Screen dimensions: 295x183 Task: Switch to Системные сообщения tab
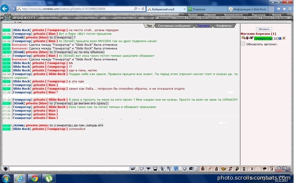[x=174, y=26]
